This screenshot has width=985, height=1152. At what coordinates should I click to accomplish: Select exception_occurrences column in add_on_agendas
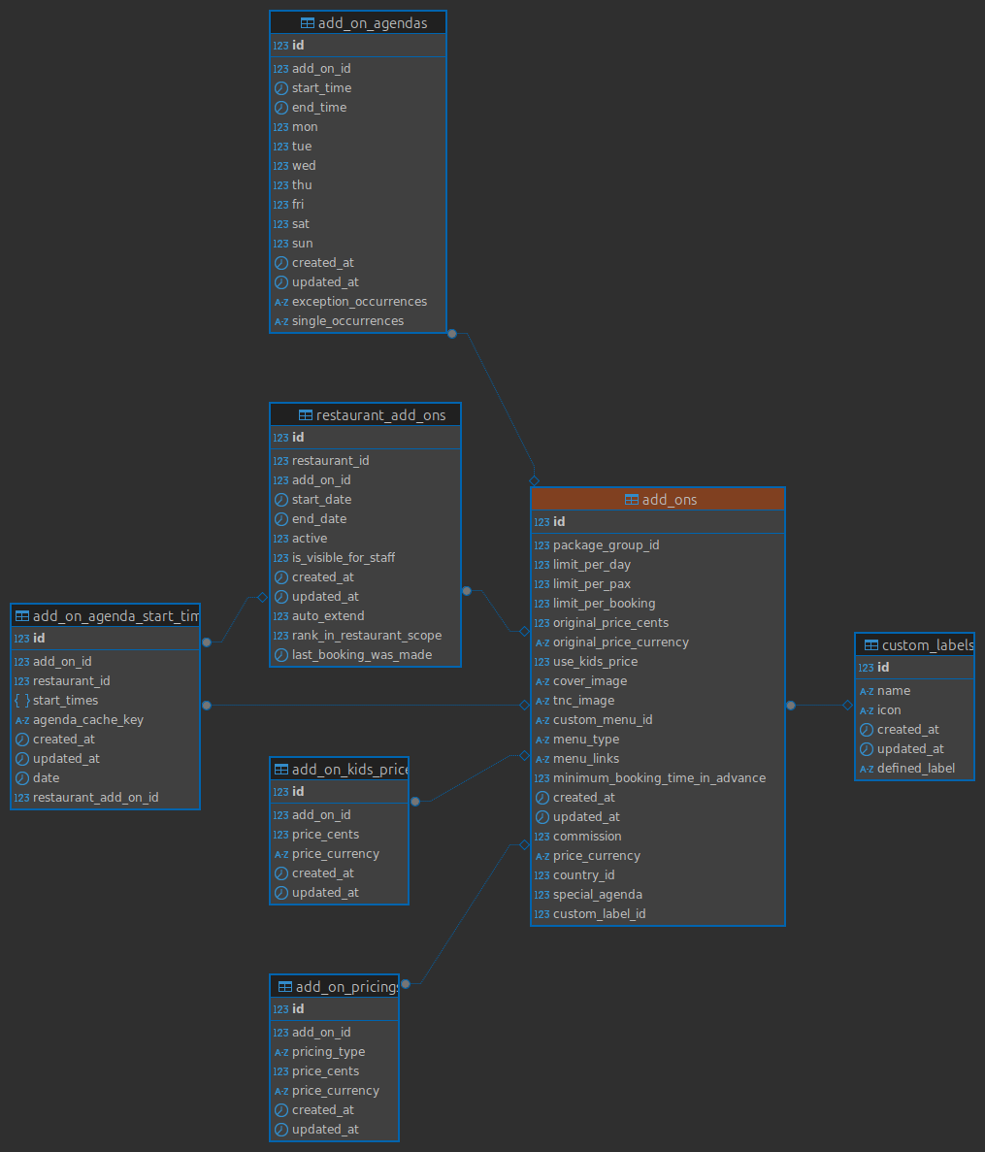[359, 302]
